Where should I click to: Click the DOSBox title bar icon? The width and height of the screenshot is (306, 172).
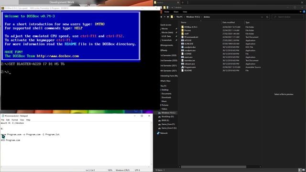[x=2, y=8]
